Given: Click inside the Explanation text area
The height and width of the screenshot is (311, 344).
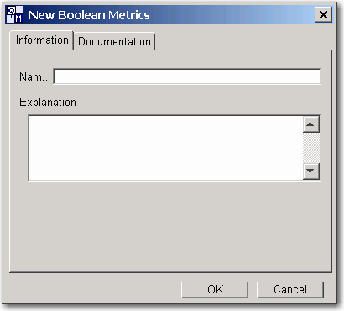Looking at the screenshot, I should pyautogui.click(x=166, y=148).
